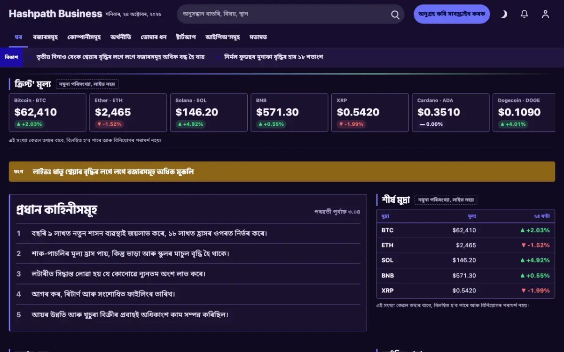The width and height of the screenshot is (564, 352).
Task: Select the BNB row in শীৰ্ষ মুদ্ৰা table
Action: coord(466,275)
